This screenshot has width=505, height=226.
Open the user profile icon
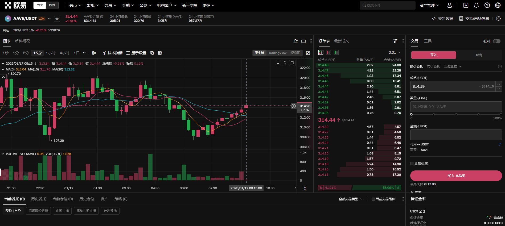tap(450, 5)
